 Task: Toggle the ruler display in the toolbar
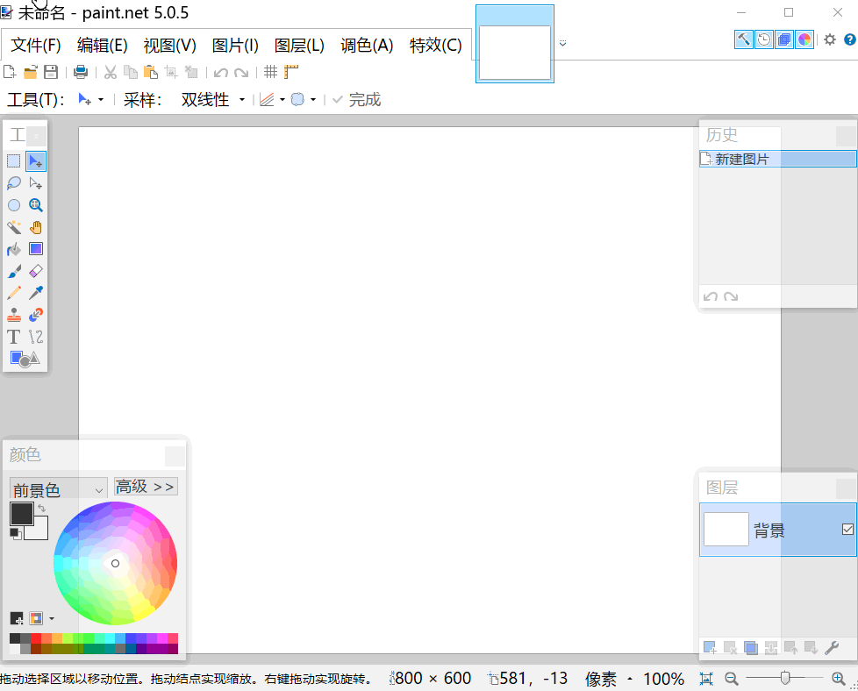[x=291, y=72]
